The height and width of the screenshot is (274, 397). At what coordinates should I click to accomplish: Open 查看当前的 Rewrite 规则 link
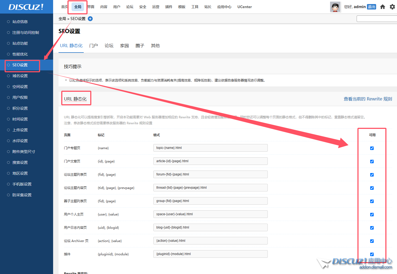(368, 99)
